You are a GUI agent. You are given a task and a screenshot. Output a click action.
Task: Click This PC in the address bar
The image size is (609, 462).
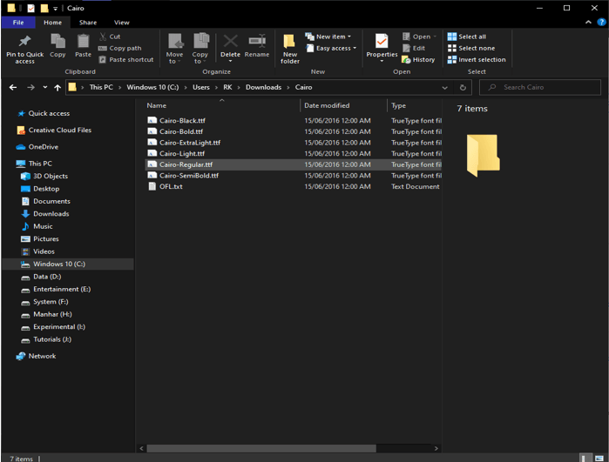[101, 87]
